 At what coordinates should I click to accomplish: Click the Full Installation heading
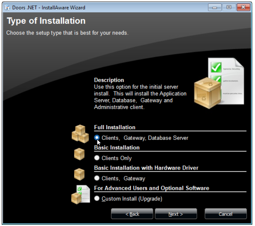pyautogui.click(x=114, y=127)
